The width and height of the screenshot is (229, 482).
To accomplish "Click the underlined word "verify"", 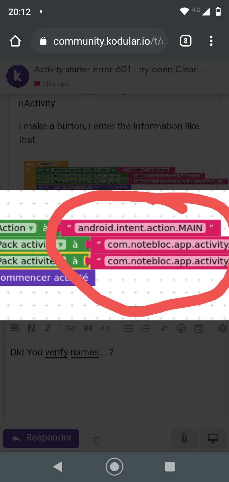I will coord(56,352).
